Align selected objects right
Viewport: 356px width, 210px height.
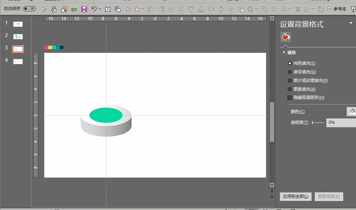click(x=161, y=9)
